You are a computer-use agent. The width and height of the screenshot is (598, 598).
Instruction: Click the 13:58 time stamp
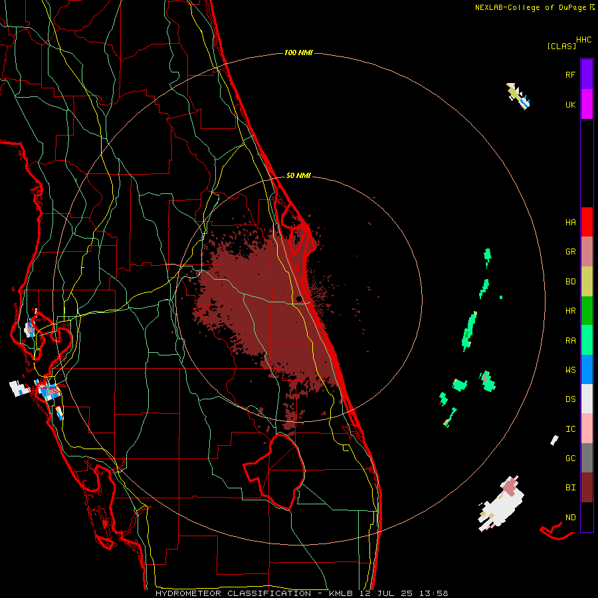[x=434, y=593]
